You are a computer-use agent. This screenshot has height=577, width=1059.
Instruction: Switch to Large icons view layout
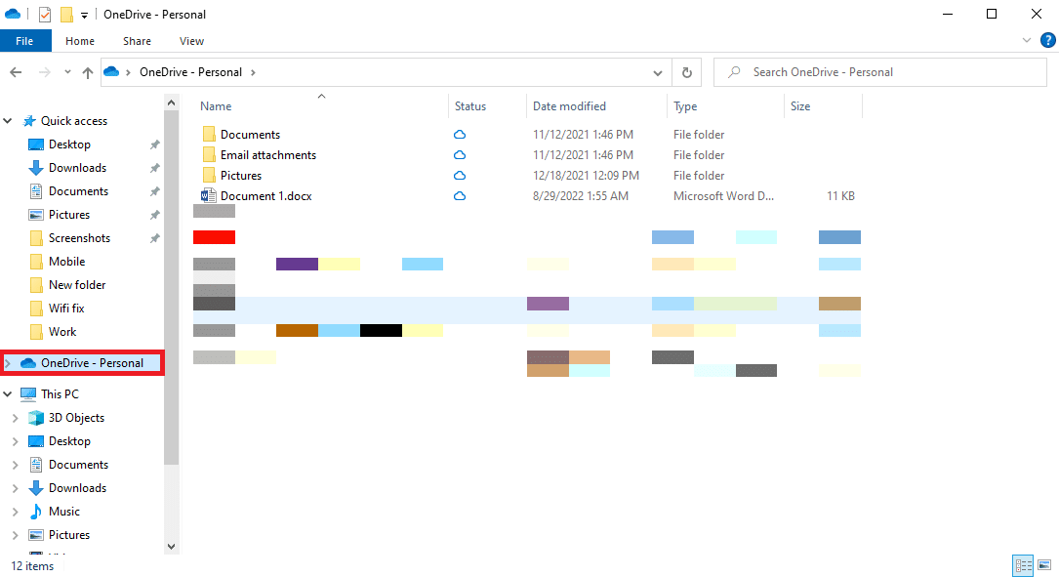coord(1044,565)
